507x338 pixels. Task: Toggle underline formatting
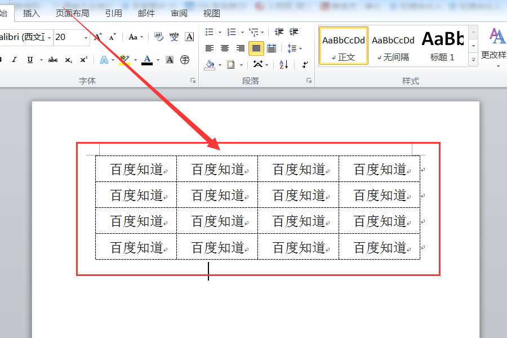tap(30, 60)
